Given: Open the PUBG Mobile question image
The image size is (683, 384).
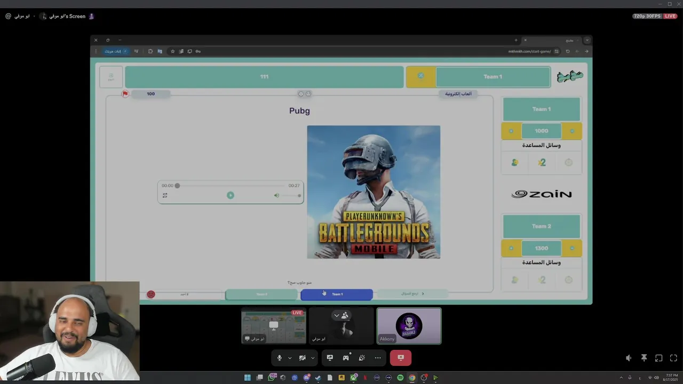Looking at the screenshot, I should [374, 192].
